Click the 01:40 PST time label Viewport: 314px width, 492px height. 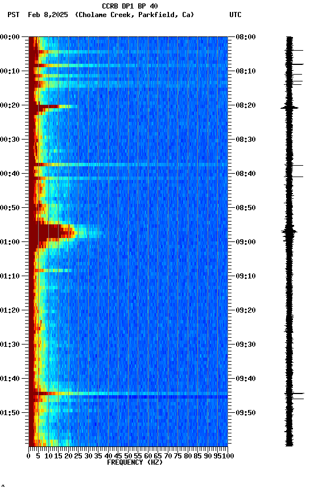pos(10,379)
